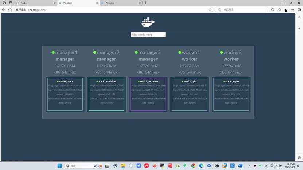Click the not-secure warning indicator
Viewport: 303px width, 170px height.
click(x=21, y=9)
